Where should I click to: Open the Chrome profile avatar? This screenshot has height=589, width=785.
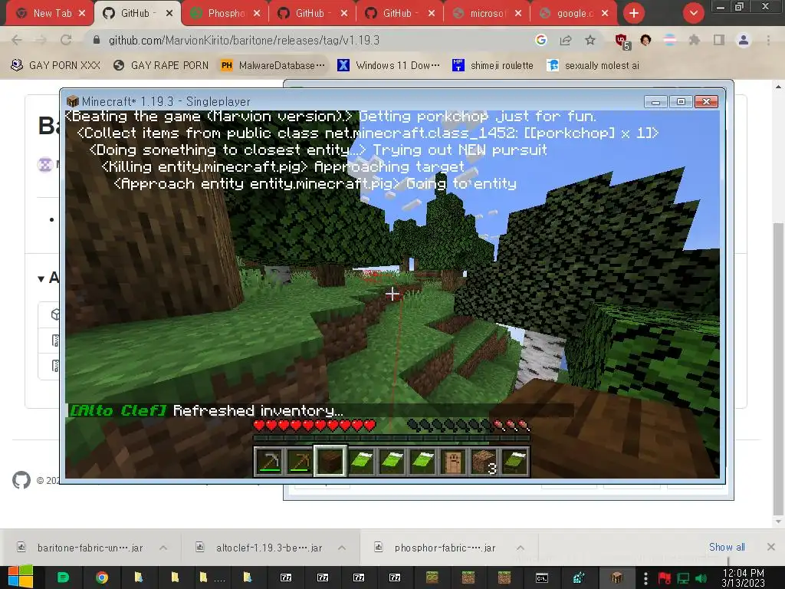(744, 40)
